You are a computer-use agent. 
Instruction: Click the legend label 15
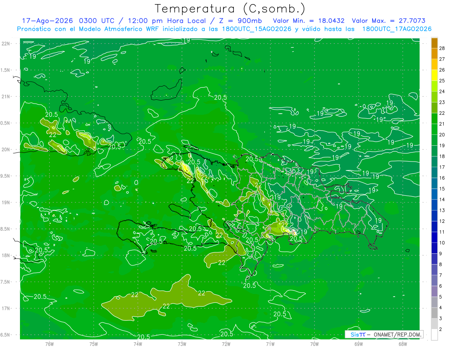point(442,189)
